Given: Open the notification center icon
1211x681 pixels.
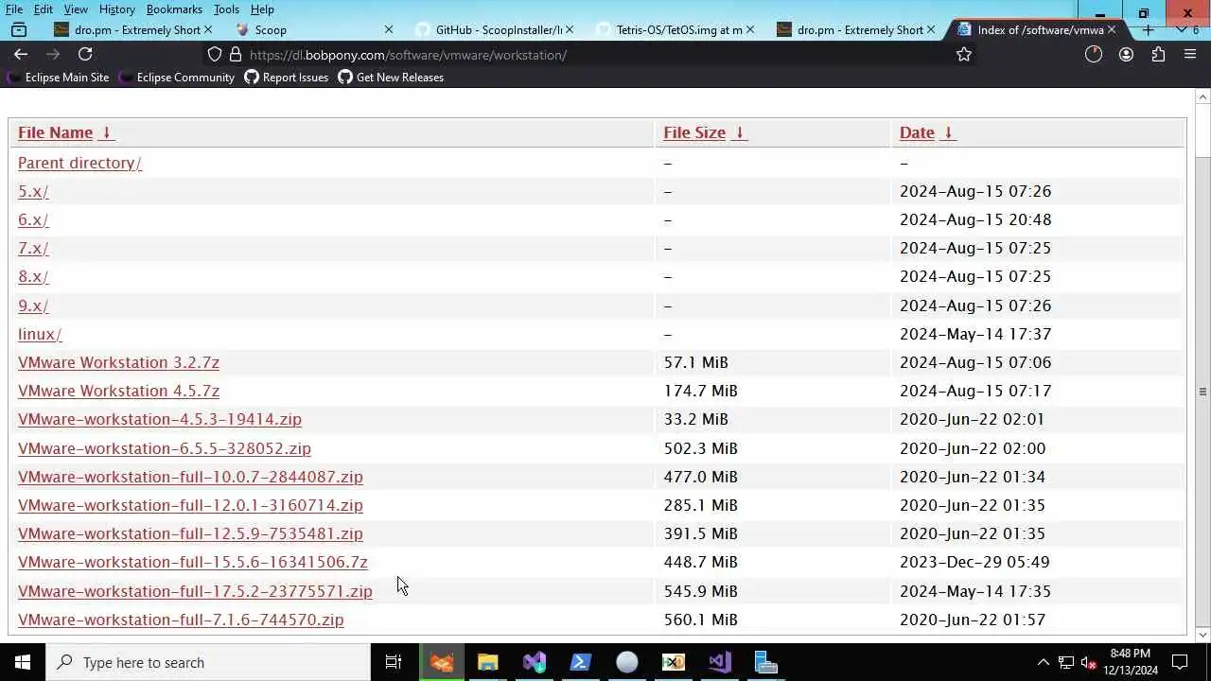Looking at the screenshot, I should 1180,662.
